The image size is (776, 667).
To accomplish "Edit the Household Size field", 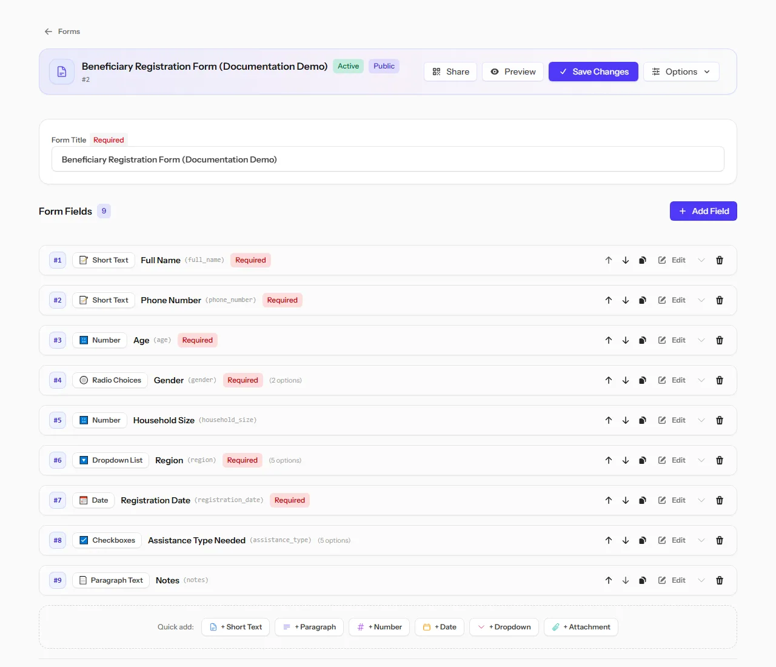I will pyautogui.click(x=672, y=420).
